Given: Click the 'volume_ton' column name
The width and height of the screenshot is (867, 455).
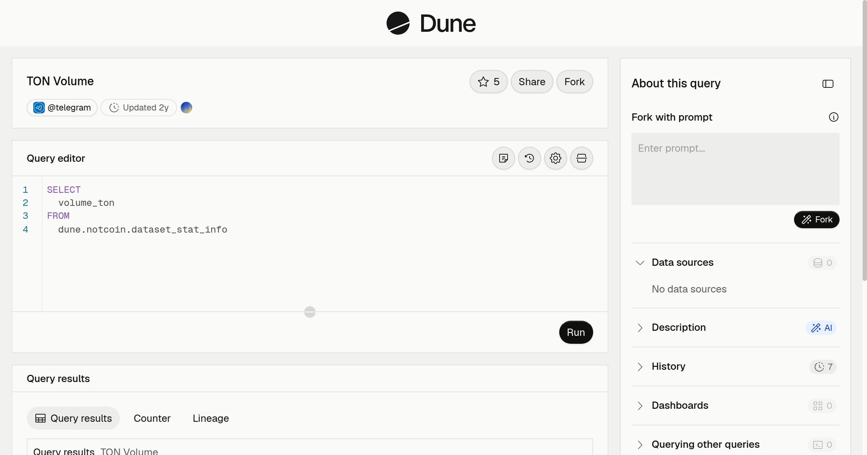Looking at the screenshot, I should click(86, 203).
